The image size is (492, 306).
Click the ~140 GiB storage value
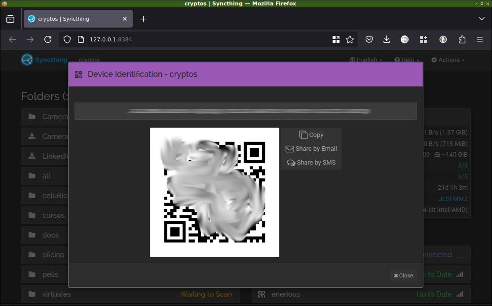click(x=451, y=155)
